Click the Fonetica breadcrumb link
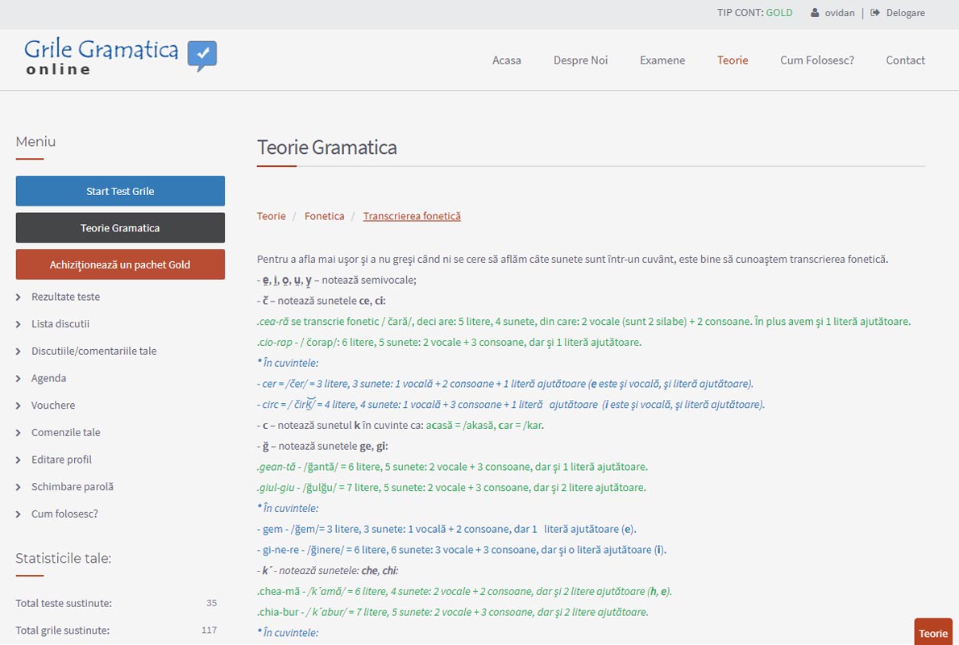Image resolution: width=959 pixels, height=645 pixels. point(324,216)
